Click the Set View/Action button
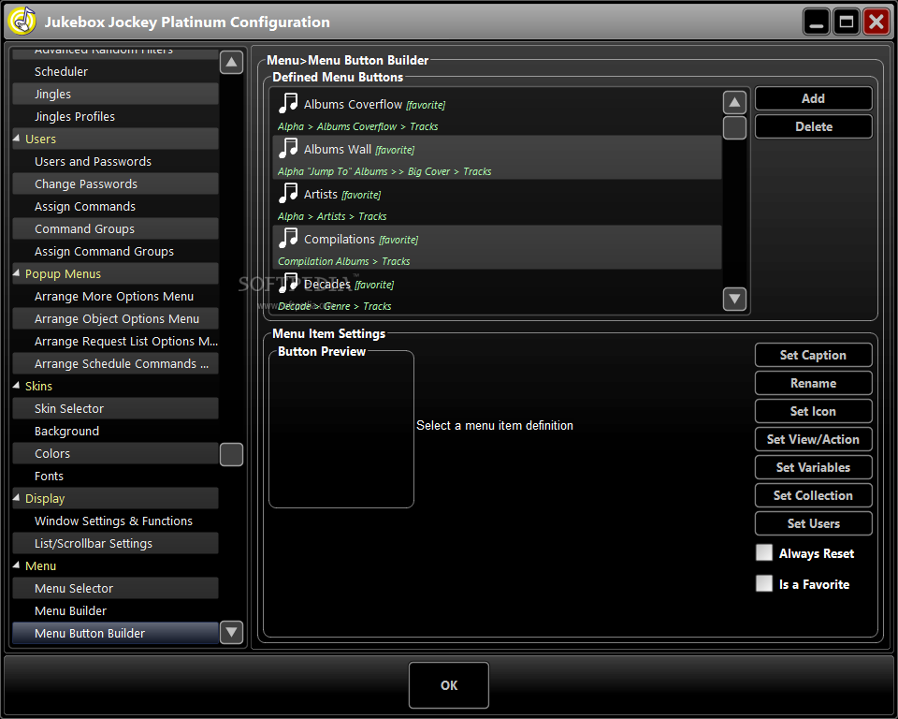Viewport: 898px width, 719px height. pos(813,439)
